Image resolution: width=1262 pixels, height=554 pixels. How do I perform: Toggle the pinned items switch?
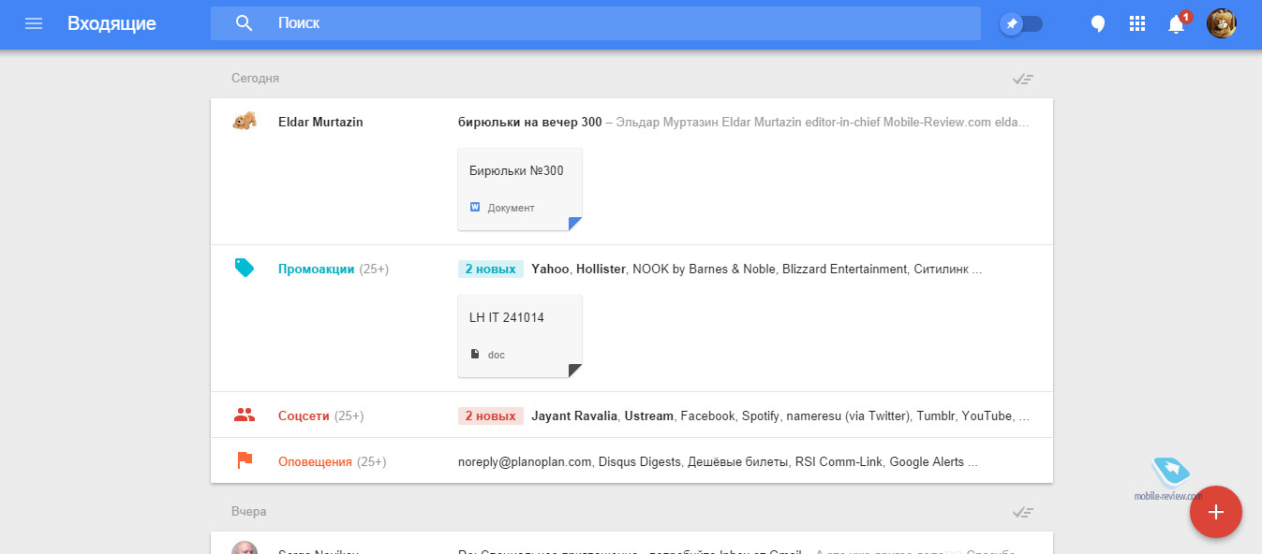1021,24
